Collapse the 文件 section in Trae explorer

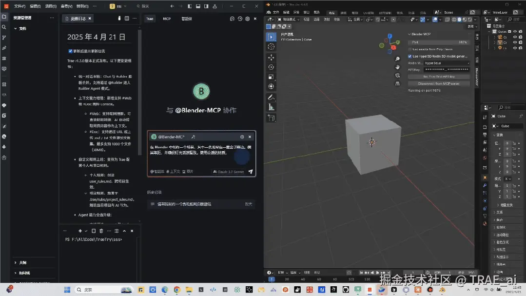pos(16,28)
